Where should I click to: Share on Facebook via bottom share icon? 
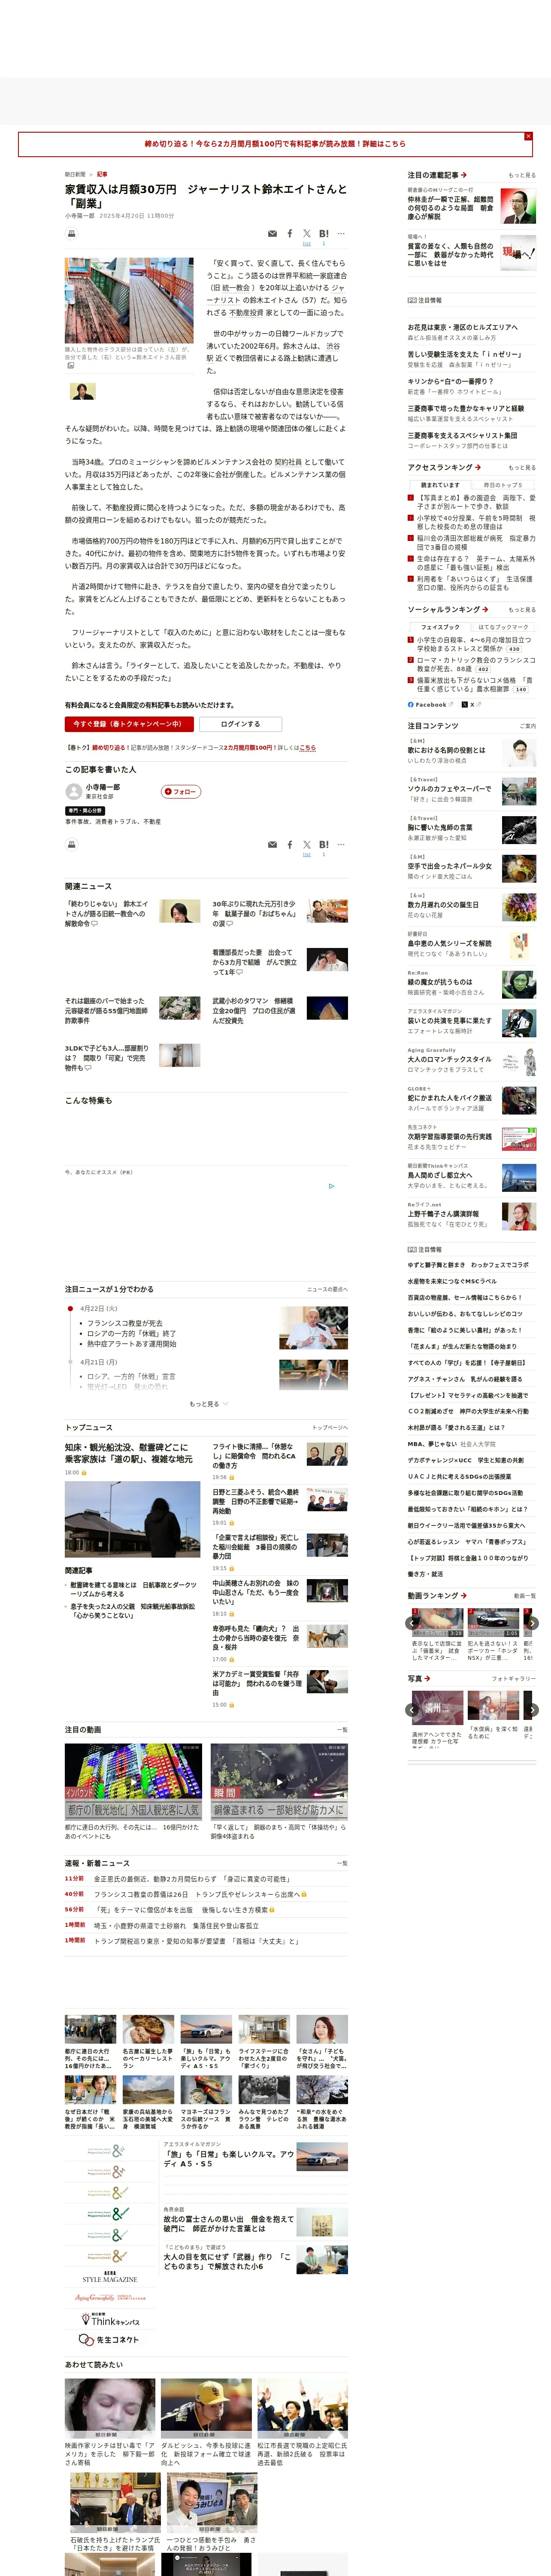[290, 845]
